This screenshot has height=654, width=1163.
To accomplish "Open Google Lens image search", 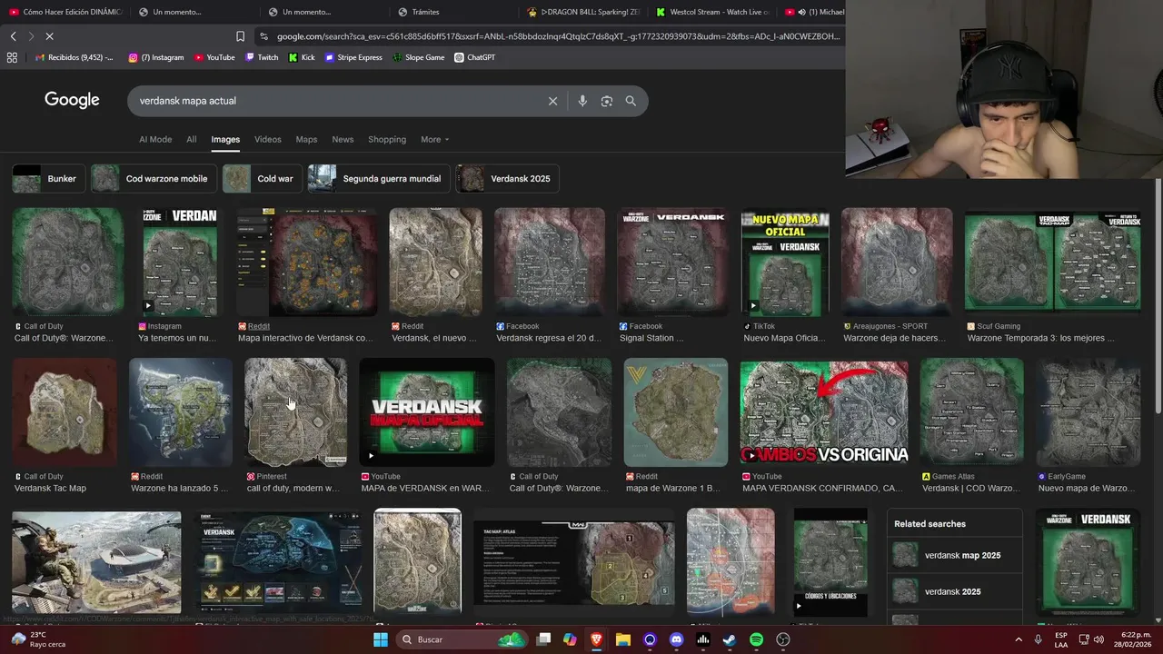I will coord(607,101).
